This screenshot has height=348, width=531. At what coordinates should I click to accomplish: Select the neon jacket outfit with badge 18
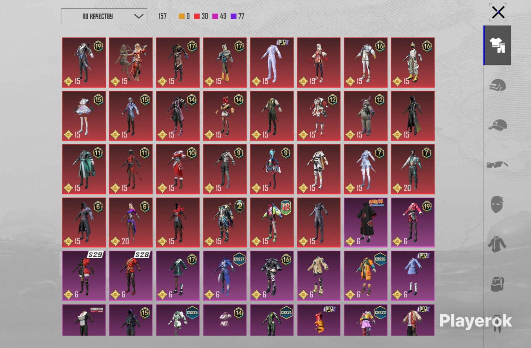272,223
